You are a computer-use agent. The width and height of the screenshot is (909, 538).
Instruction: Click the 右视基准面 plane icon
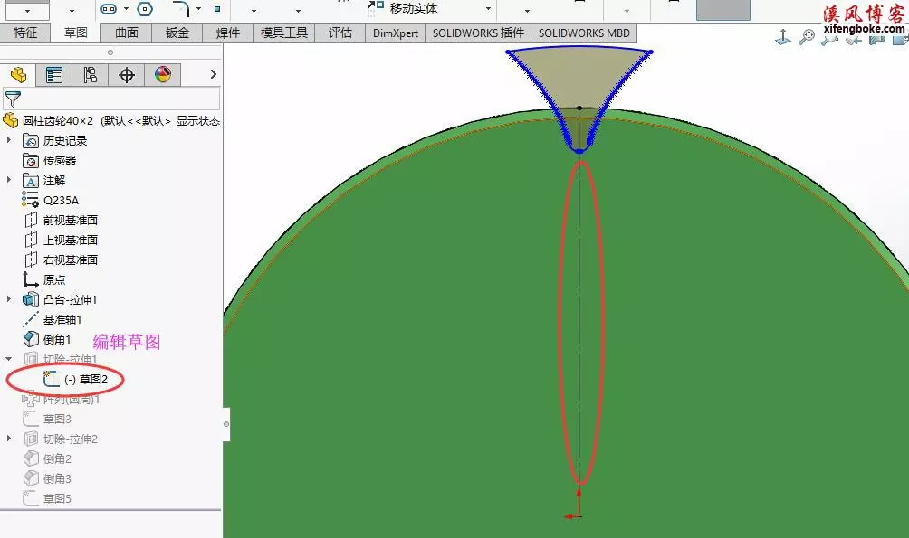point(31,260)
